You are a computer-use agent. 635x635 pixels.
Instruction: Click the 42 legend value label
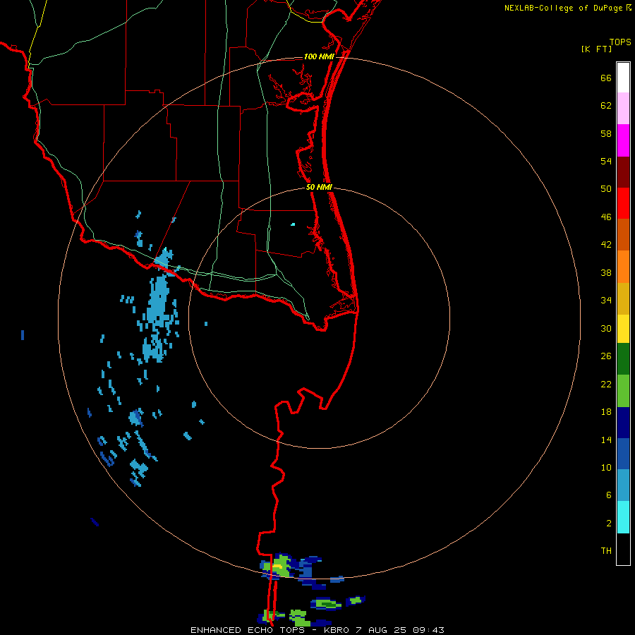tap(606, 245)
